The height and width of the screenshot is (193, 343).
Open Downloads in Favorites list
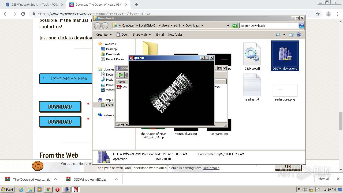coord(110,54)
